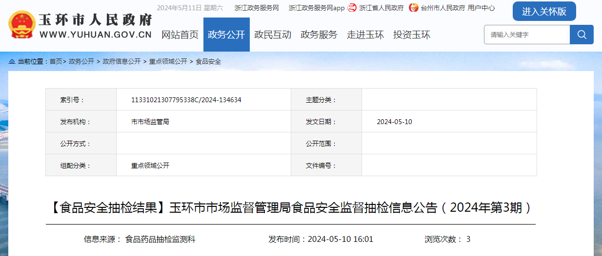602x256 pixels.
Task: Click the 索引号 label cell
Action: (x=81, y=99)
